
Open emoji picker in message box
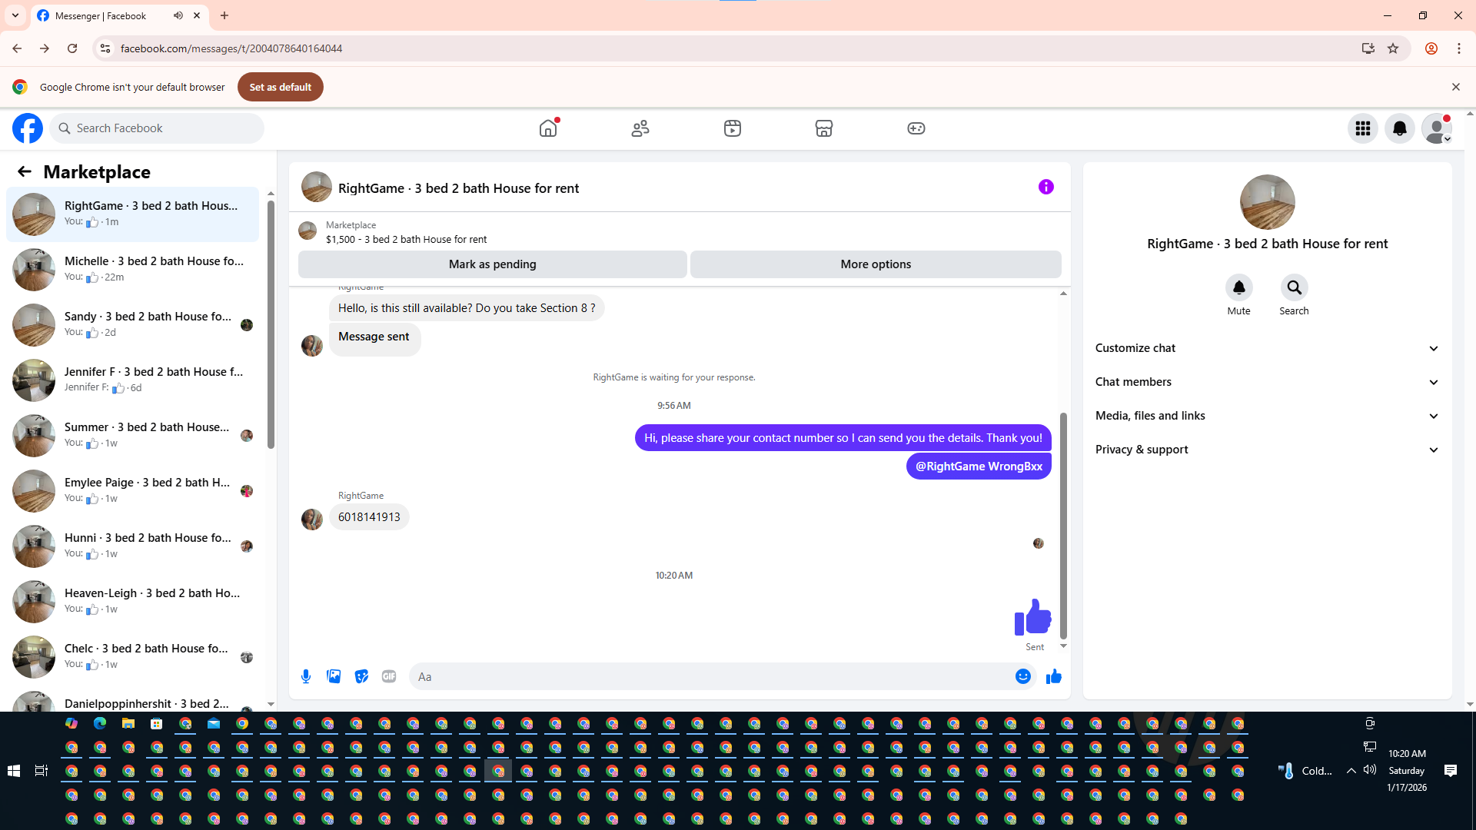click(1022, 676)
